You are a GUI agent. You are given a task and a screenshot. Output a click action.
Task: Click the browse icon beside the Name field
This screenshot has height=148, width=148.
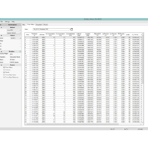pos(72,29)
